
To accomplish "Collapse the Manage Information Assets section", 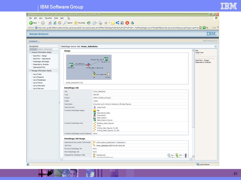I will pos(30,70).
